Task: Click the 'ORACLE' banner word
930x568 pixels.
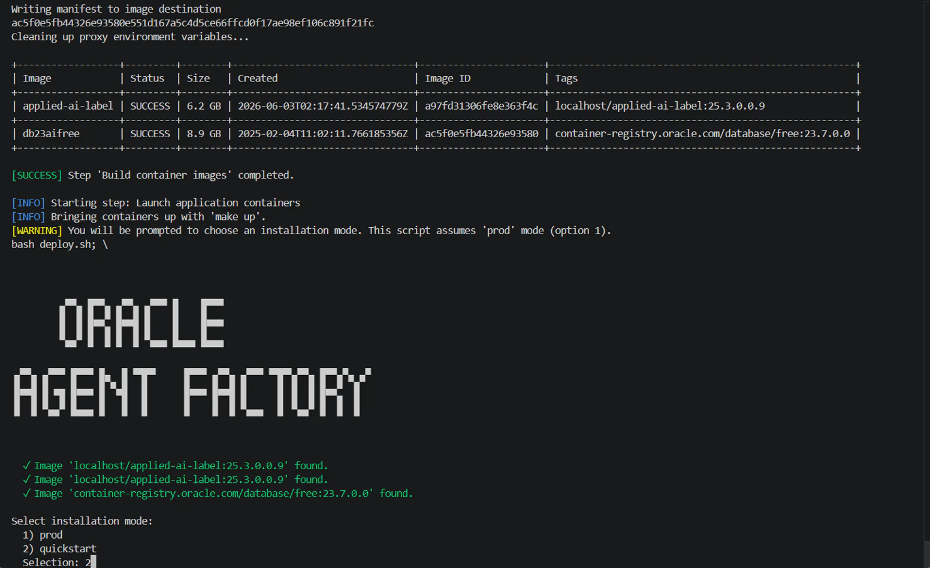Action: [141, 323]
